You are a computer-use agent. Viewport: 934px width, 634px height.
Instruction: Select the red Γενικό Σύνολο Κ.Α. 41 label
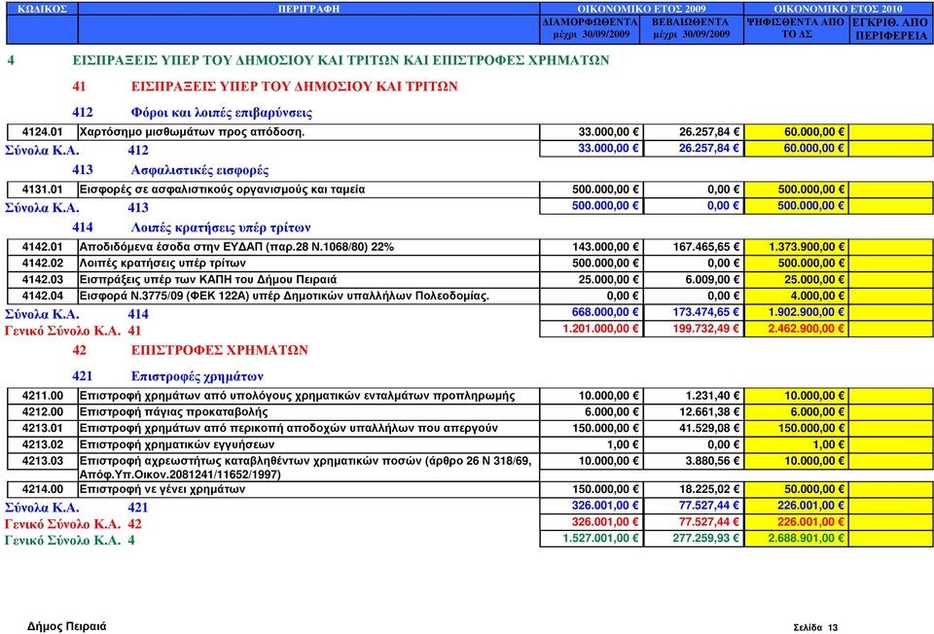[x=73, y=331]
